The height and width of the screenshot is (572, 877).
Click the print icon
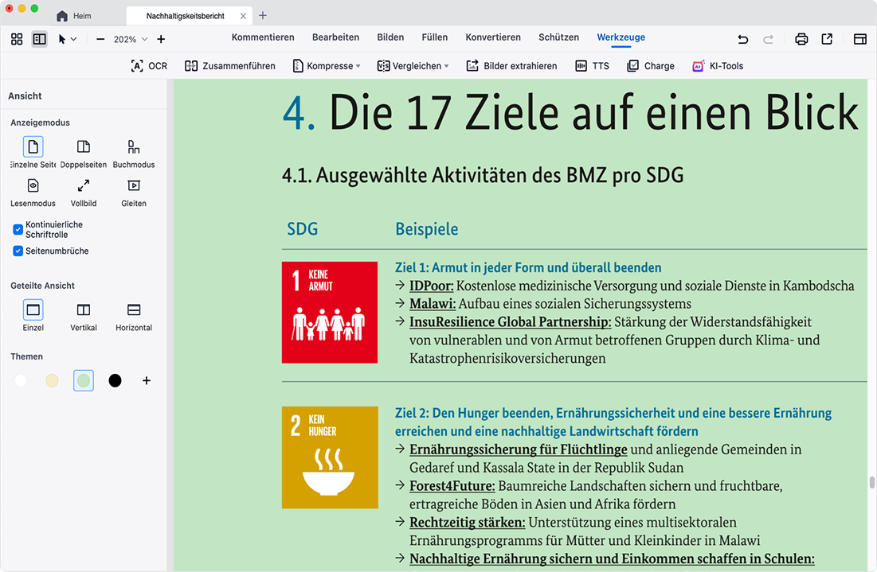tap(801, 39)
